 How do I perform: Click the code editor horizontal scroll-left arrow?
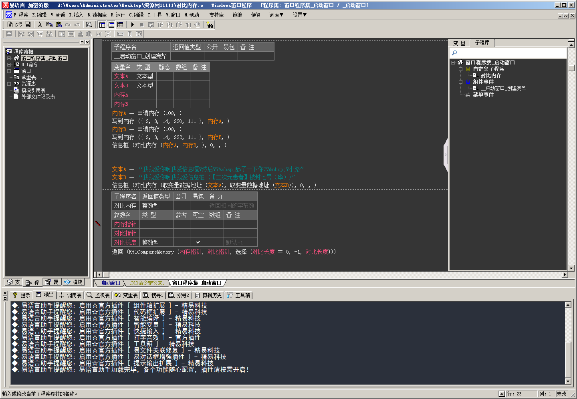point(100,274)
